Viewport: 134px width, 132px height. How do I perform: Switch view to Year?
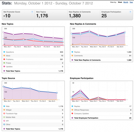131,2
